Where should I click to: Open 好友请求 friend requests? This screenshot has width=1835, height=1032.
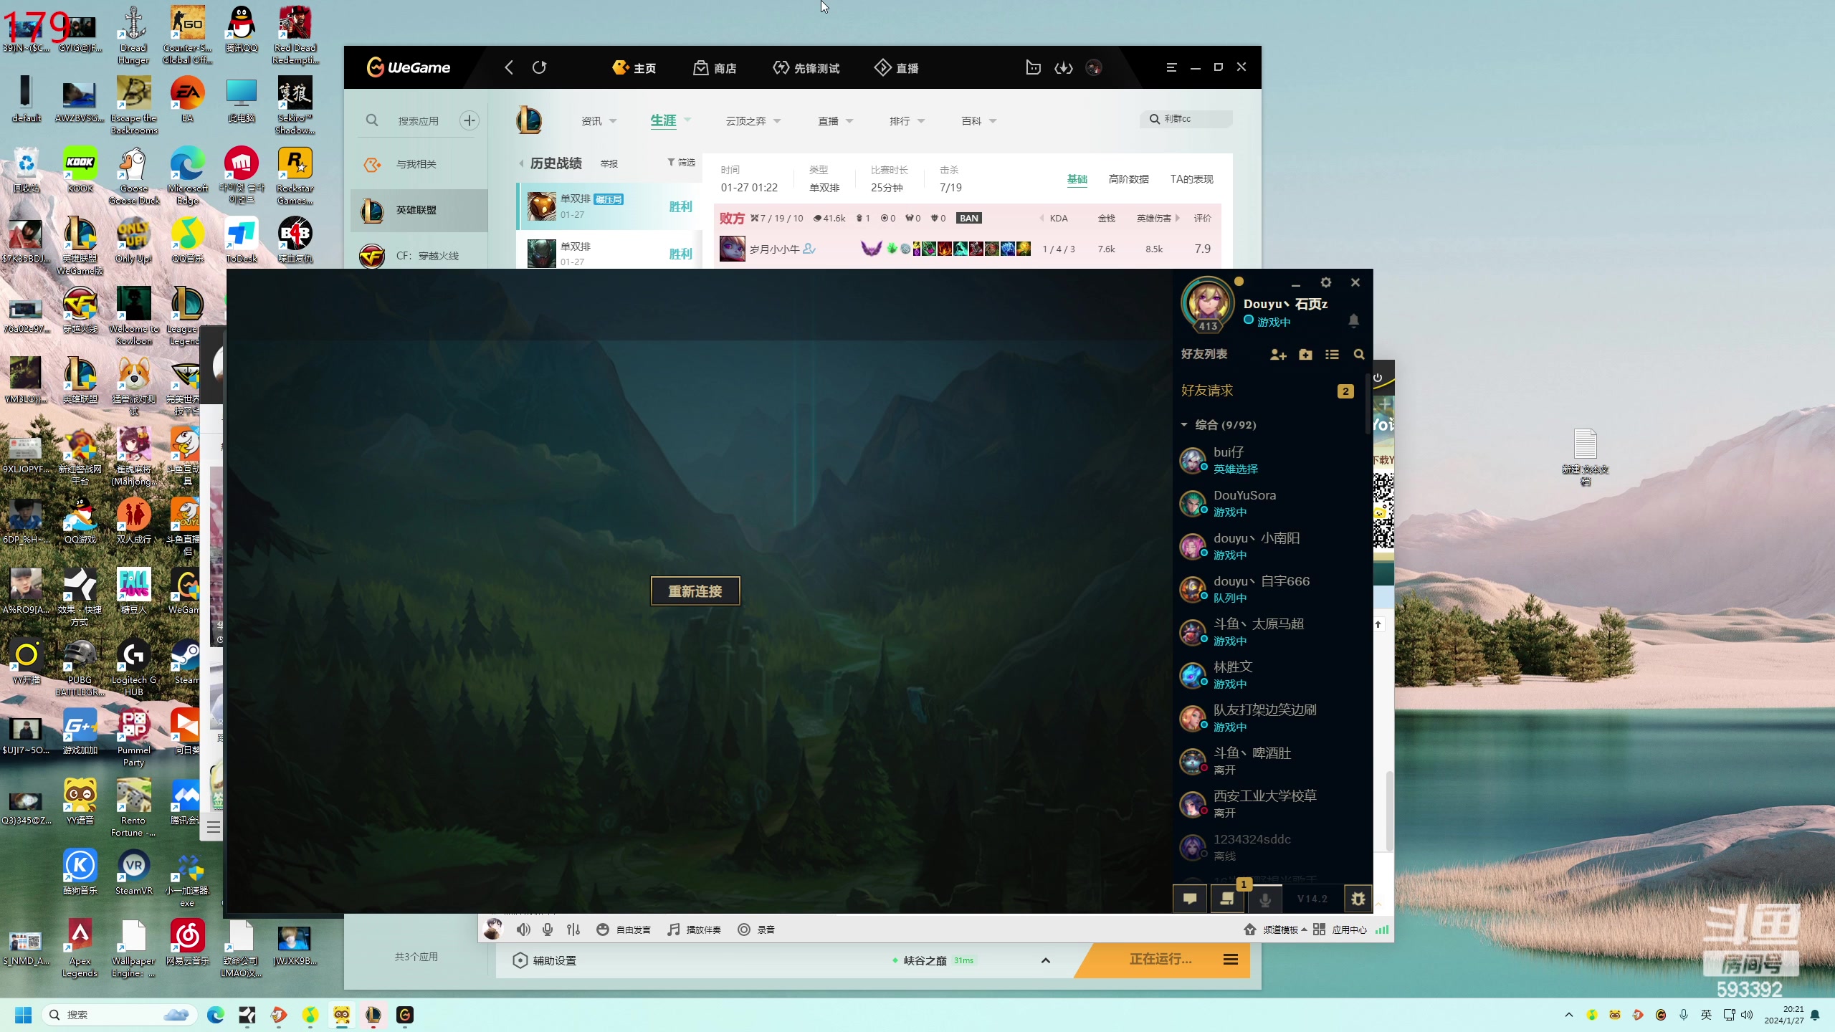tap(1267, 391)
